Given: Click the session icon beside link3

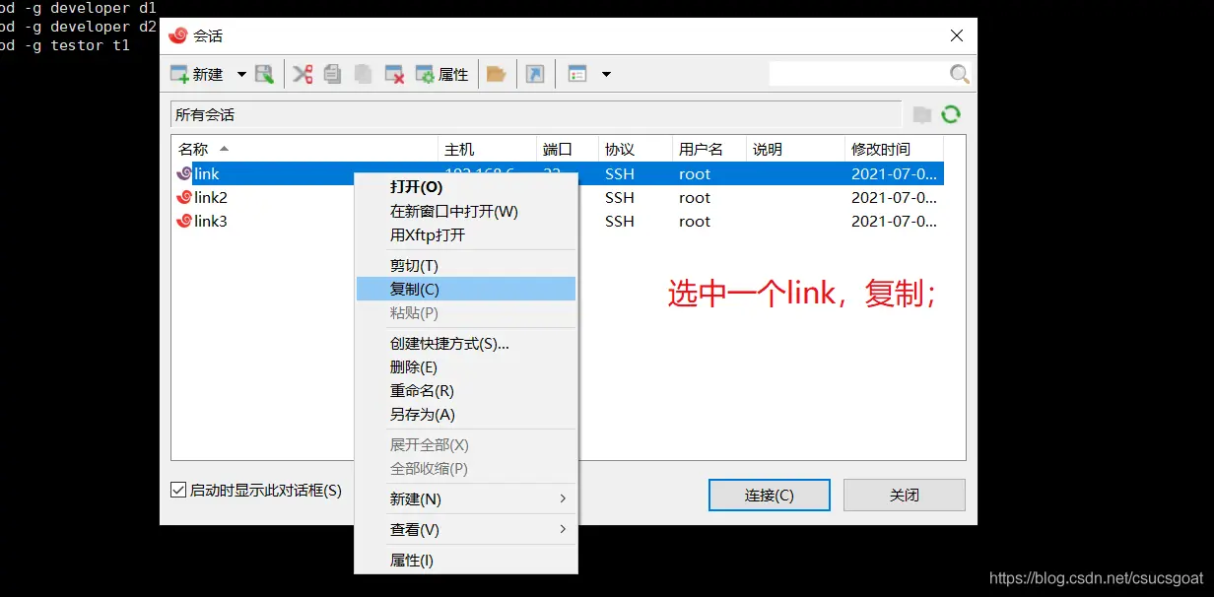Looking at the screenshot, I should pos(183,221).
